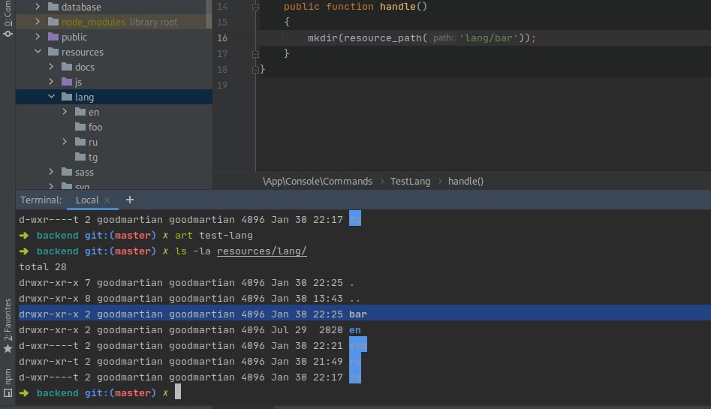This screenshot has height=409, width=711.
Task: Click the 'lang/bar' string in code
Action: coord(489,38)
